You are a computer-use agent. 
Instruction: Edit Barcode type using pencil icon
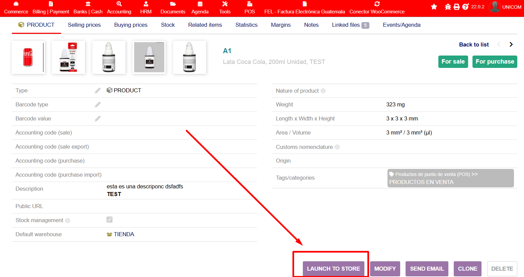(x=97, y=105)
